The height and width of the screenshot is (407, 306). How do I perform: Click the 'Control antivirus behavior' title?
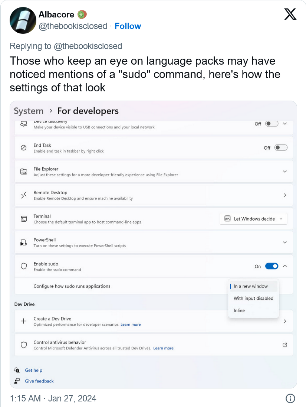point(60,342)
